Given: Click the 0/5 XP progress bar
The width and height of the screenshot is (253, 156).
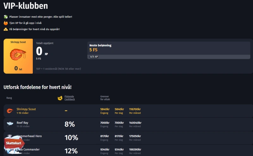Looking at the screenshot, I should coord(169,57).
